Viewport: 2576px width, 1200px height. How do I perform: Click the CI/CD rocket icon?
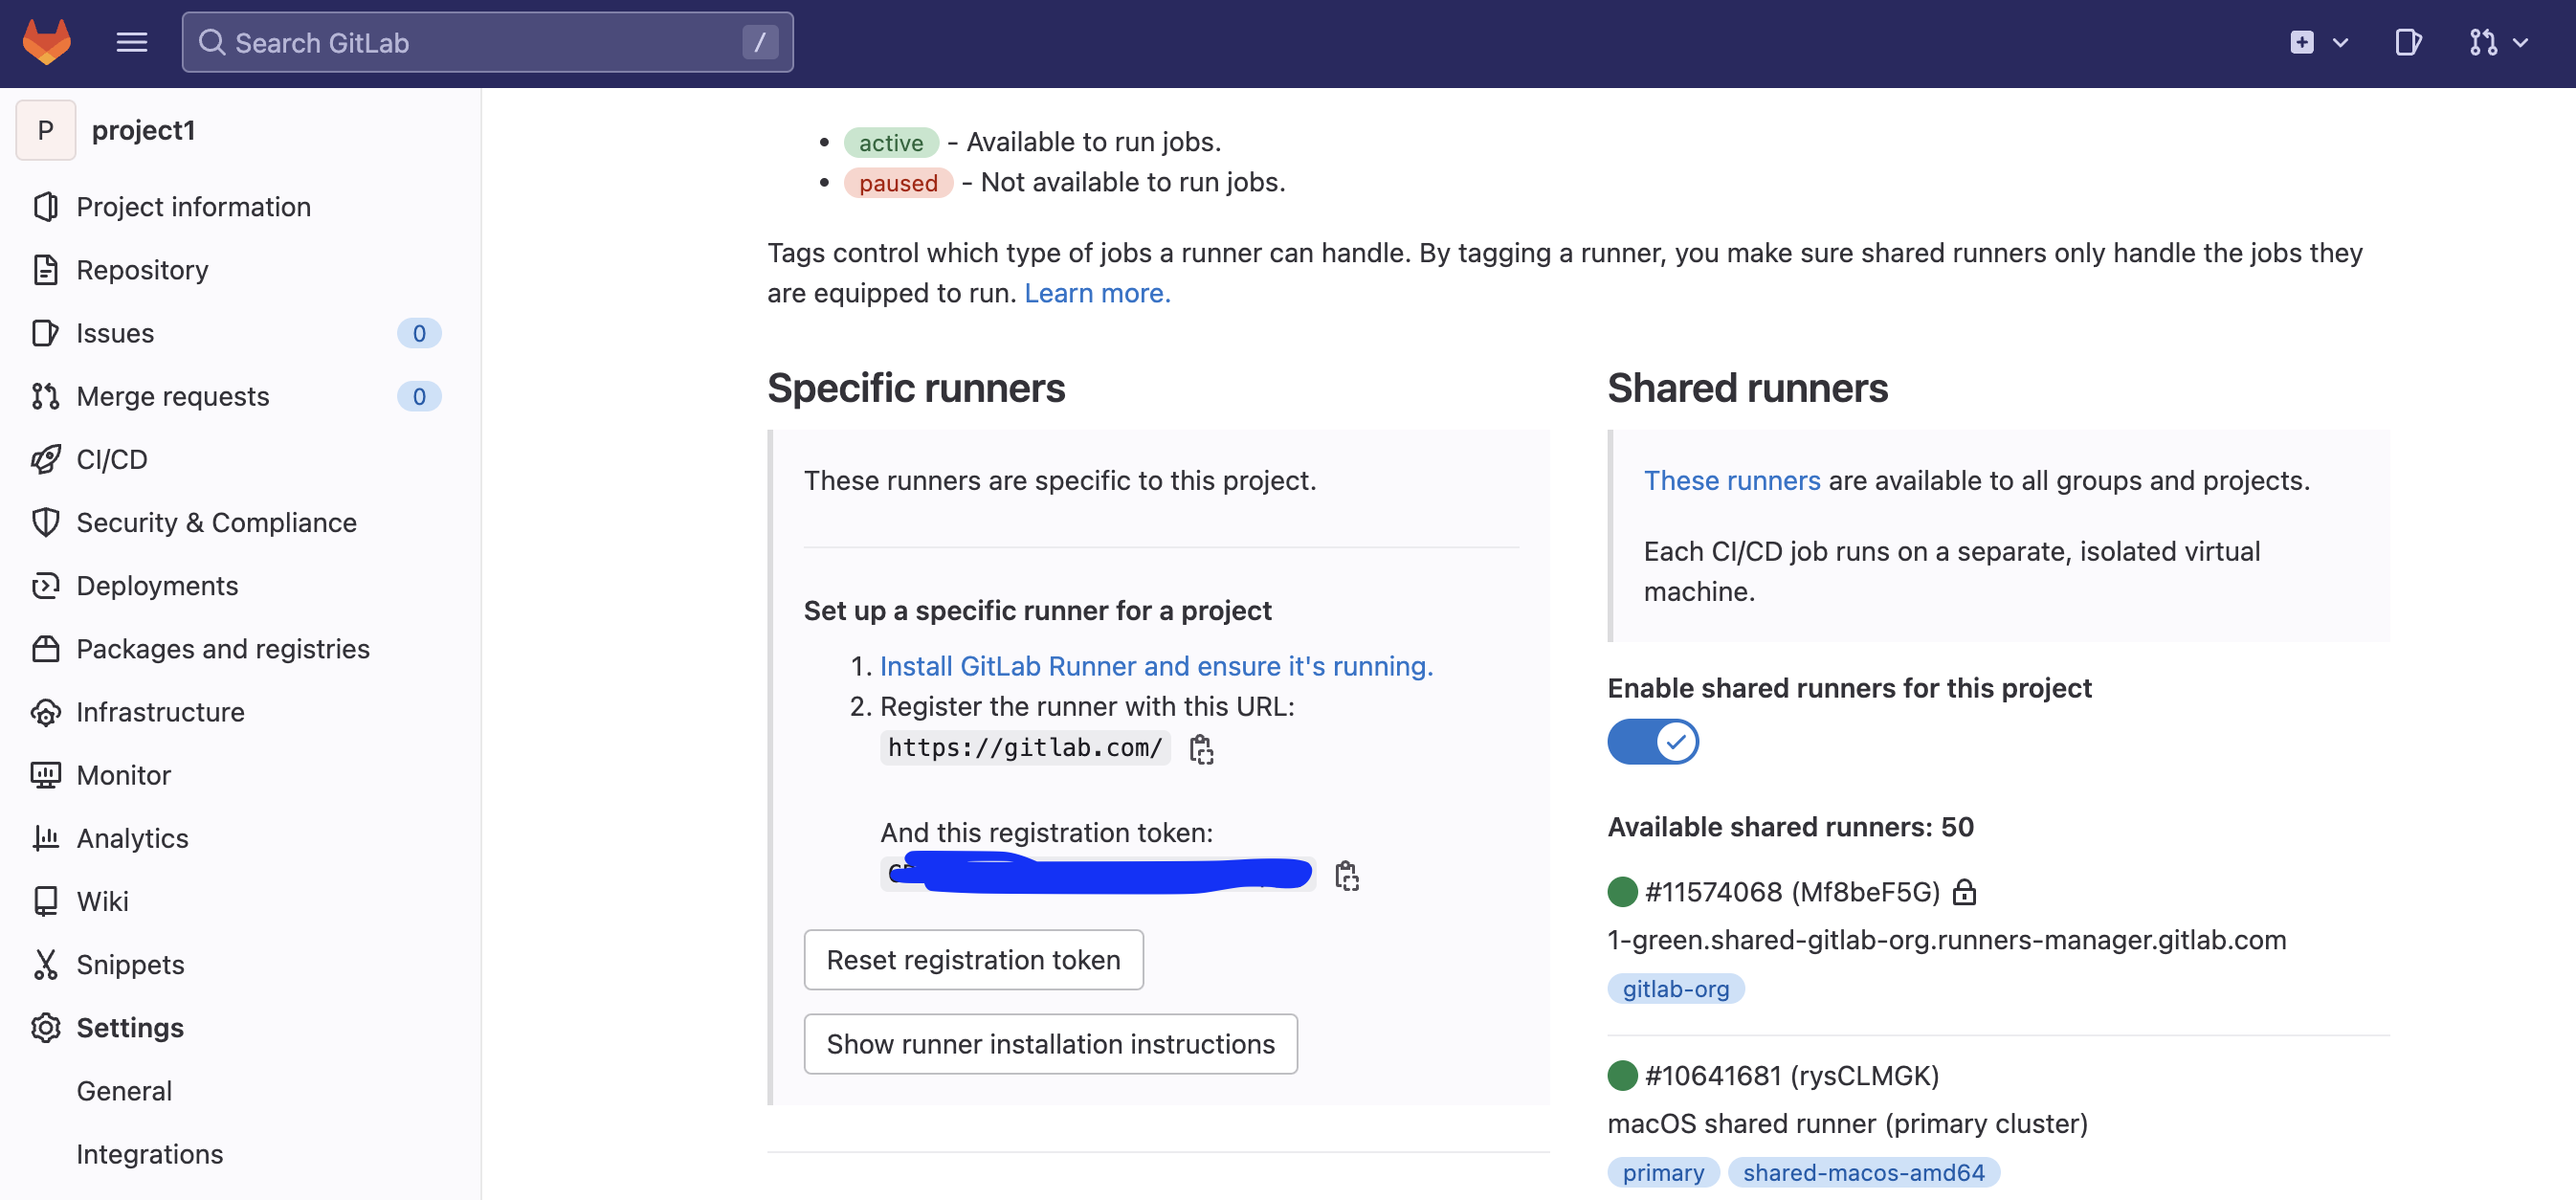click(x=45, y=459)
